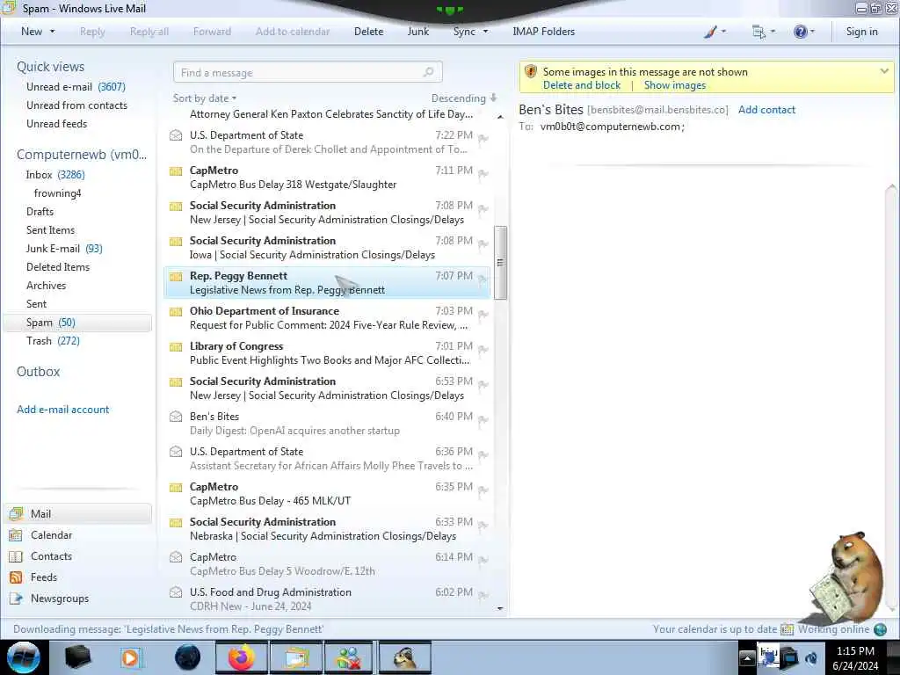Screen dimensions: 900x675
Task: Open the blue Help question mark icon
Action: pyautogui.click(x=800, y=33)
